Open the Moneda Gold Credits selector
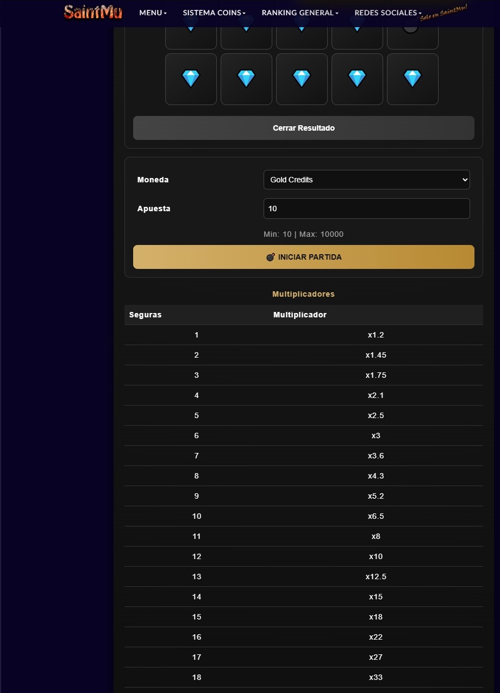Image resolution: width=500 pixels, height=693 pixels. pos(367,180)
